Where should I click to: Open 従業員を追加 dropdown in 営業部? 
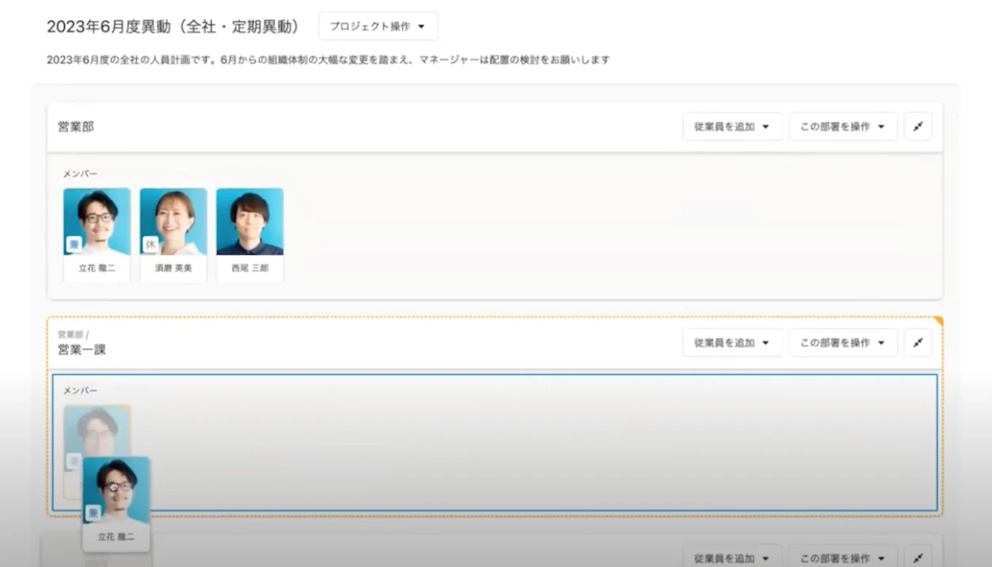pos(732,127)
